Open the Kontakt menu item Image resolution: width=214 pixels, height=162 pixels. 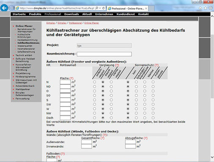tap(143, 14)
